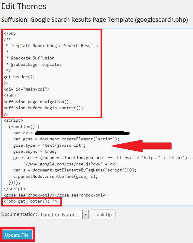Click the closing '</script>' tag line
The image size is (193, 243).
click(x=14, y=189)
